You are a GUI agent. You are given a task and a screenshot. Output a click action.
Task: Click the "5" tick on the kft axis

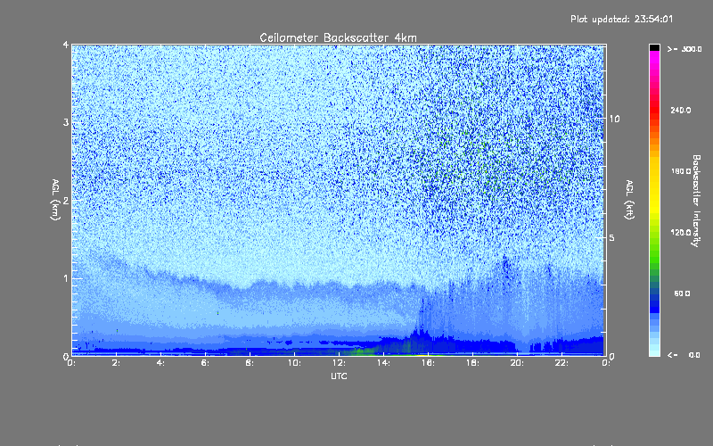pyautogui.click(x=612, y=237)
